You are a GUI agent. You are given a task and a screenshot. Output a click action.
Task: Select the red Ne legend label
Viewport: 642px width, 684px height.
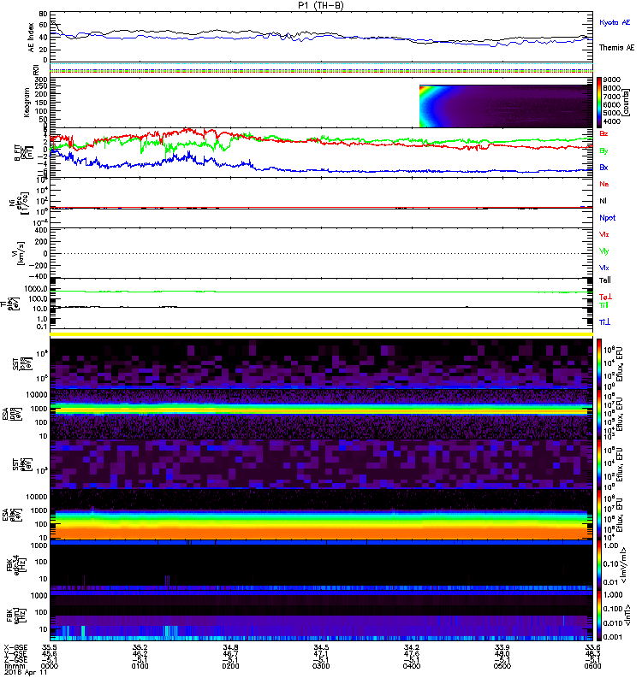[x=603, y=184]
